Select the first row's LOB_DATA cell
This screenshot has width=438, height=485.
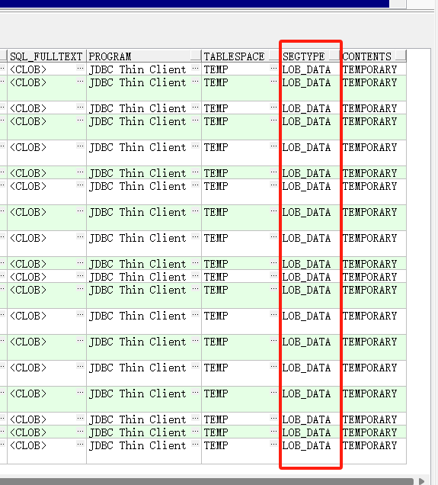pos(311,69)
